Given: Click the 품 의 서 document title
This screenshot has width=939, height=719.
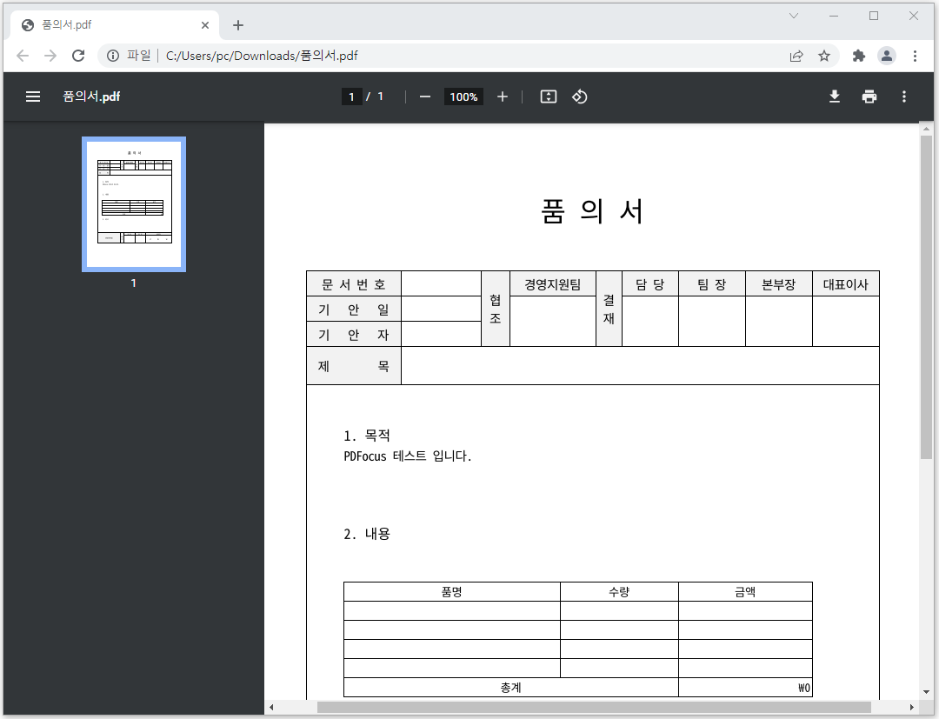Looking at the screenshot, I should [592, 211].
